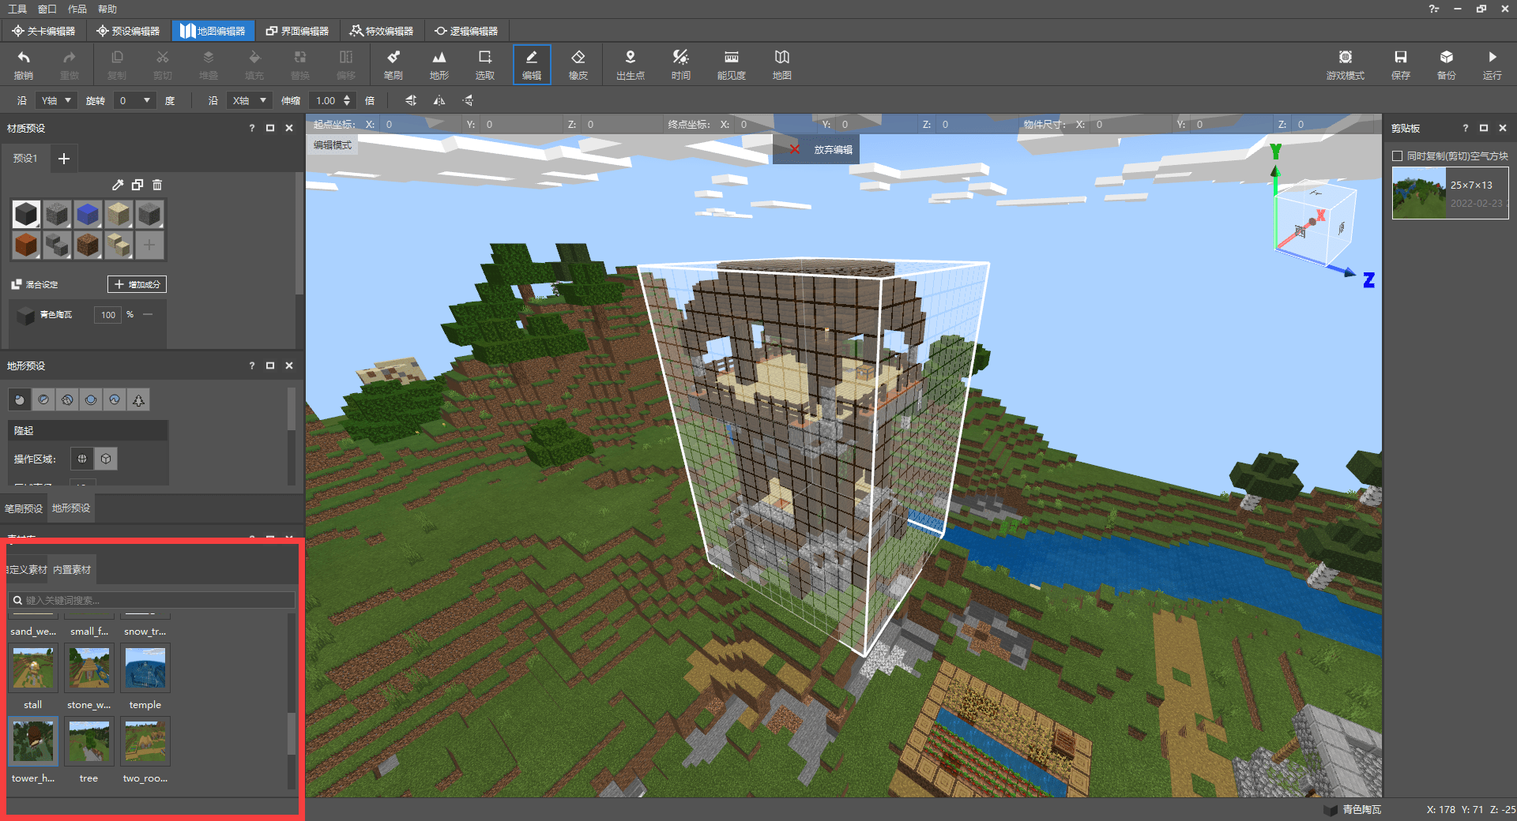
Task: Select the stall asset thumbnail
Action: click(x=33, y=668)
